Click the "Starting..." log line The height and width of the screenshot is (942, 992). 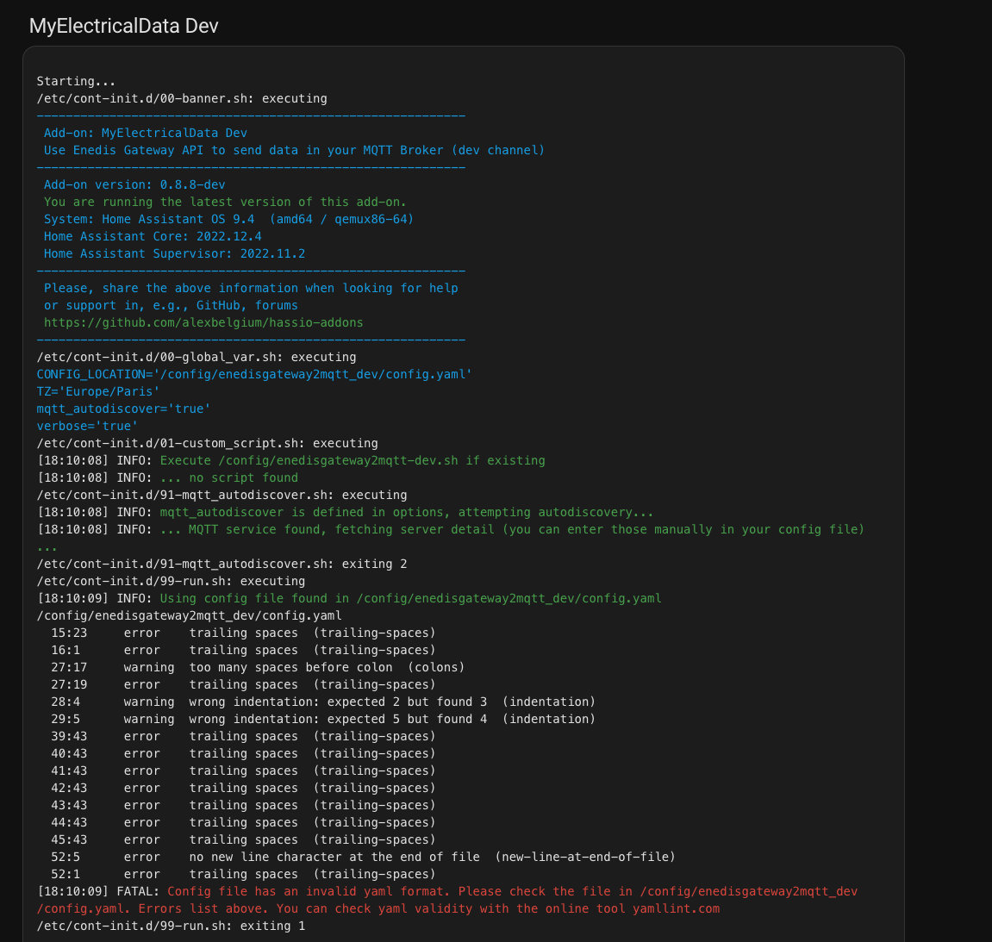pos(76,81)
